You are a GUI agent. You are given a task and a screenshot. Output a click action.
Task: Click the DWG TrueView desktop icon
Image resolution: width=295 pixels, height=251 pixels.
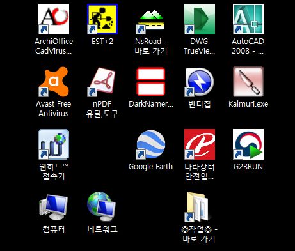point(200,19)
